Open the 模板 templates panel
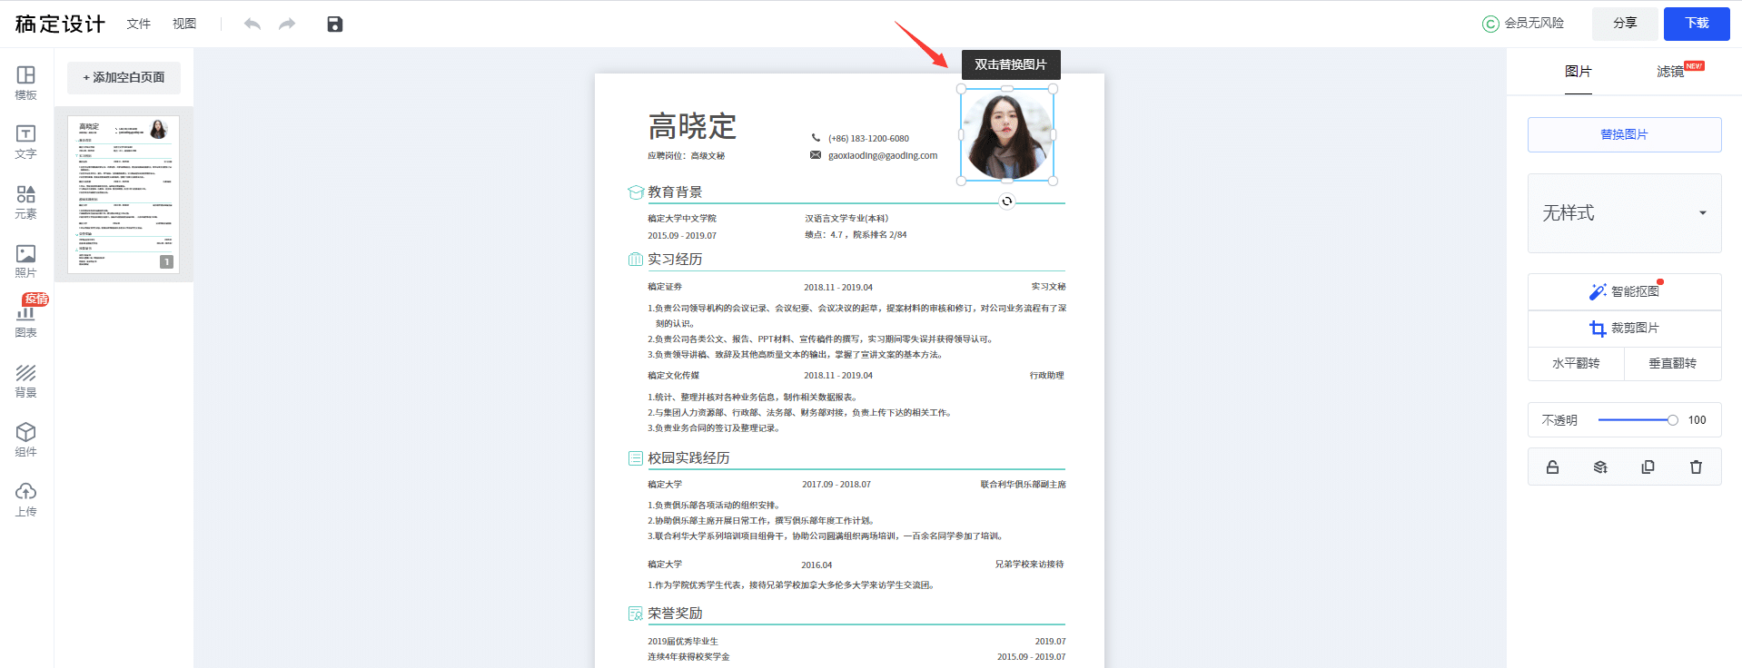 coord(25,82)
